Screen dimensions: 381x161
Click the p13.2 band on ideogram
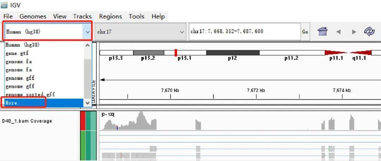point(149,53)
